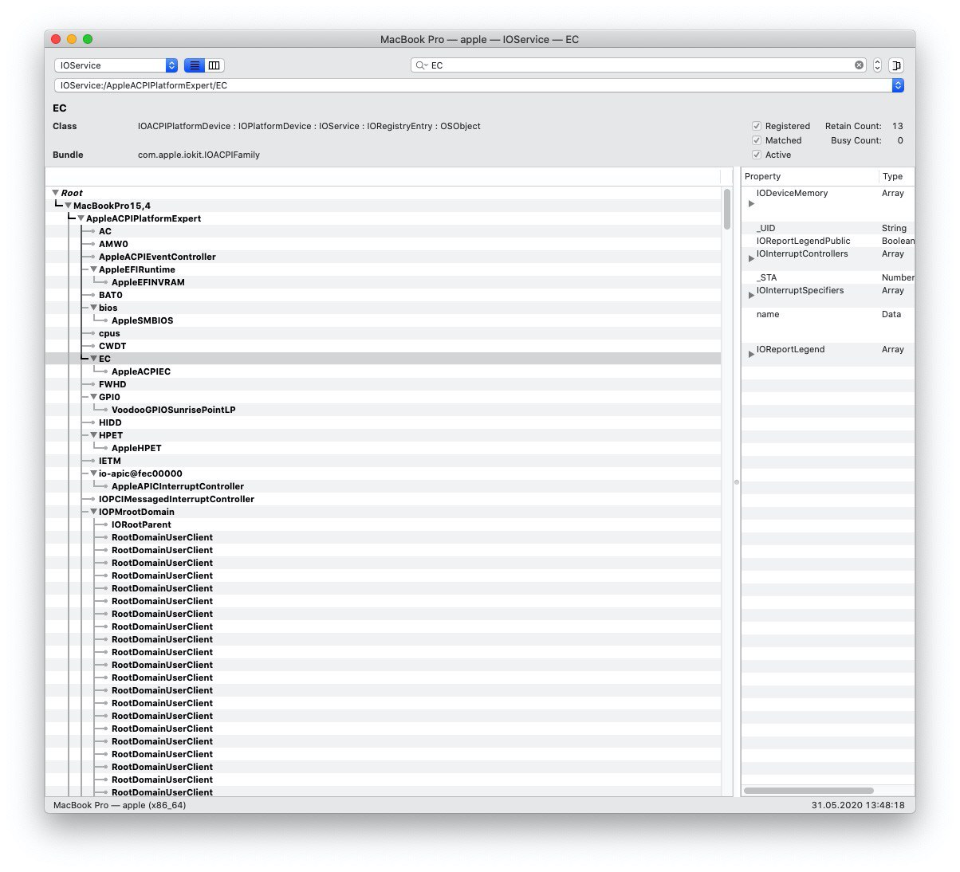
Task: Select AppleACPIEventController entry
Action: (x=157, y=257)
